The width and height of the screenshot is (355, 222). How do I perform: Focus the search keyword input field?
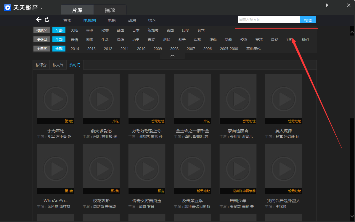pos(269,20)
